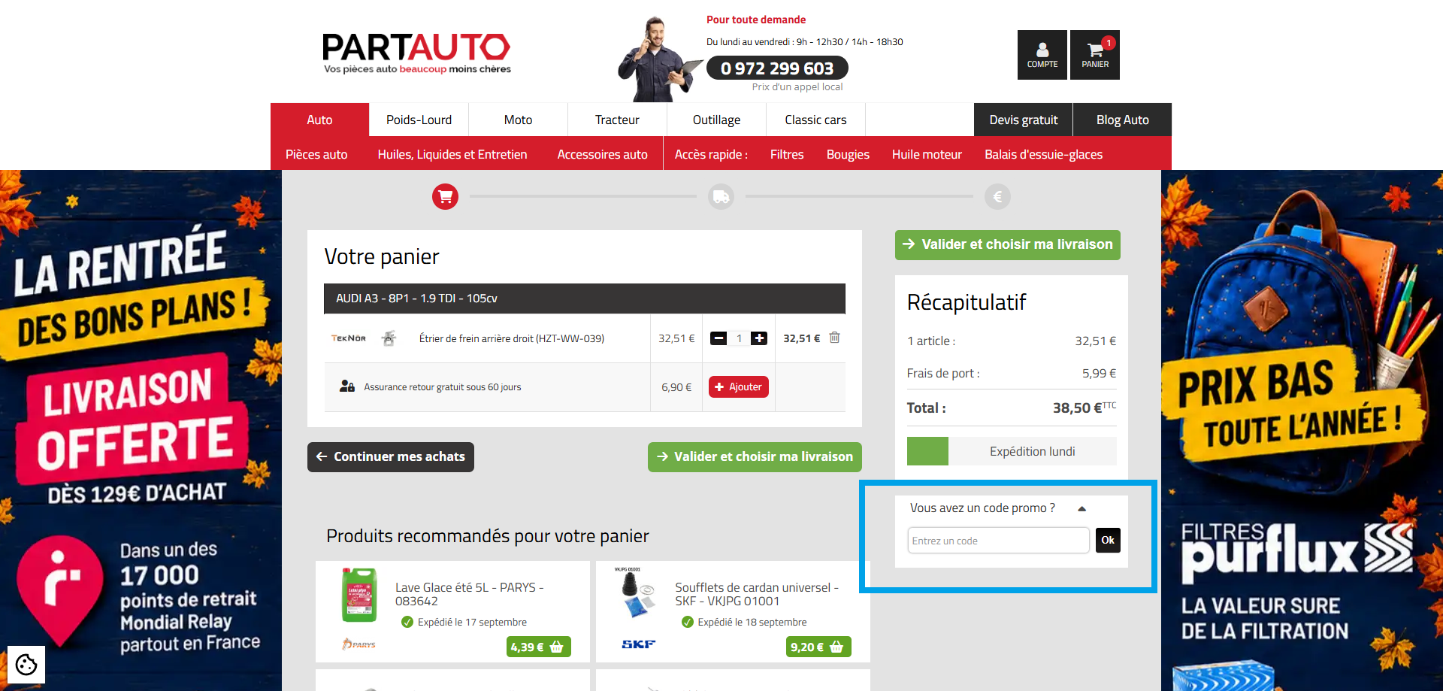Open cookie settings icon
The height and width of the screenshot is (691, 1443).
[x=26, y=665]
